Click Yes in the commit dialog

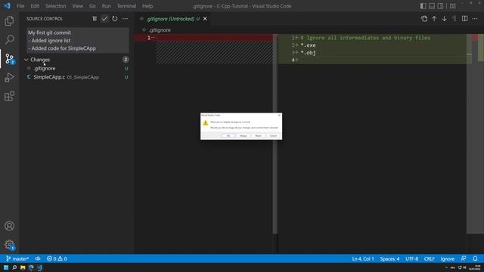coord(228,136)
